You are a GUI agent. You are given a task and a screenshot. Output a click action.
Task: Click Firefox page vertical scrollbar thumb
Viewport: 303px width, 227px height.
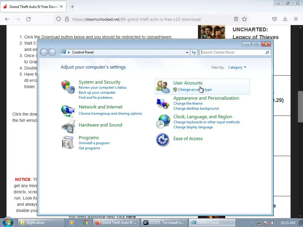300,106
